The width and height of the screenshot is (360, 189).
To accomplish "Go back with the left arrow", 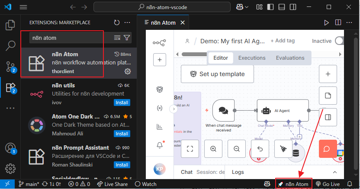I will [x=73, y=7].
